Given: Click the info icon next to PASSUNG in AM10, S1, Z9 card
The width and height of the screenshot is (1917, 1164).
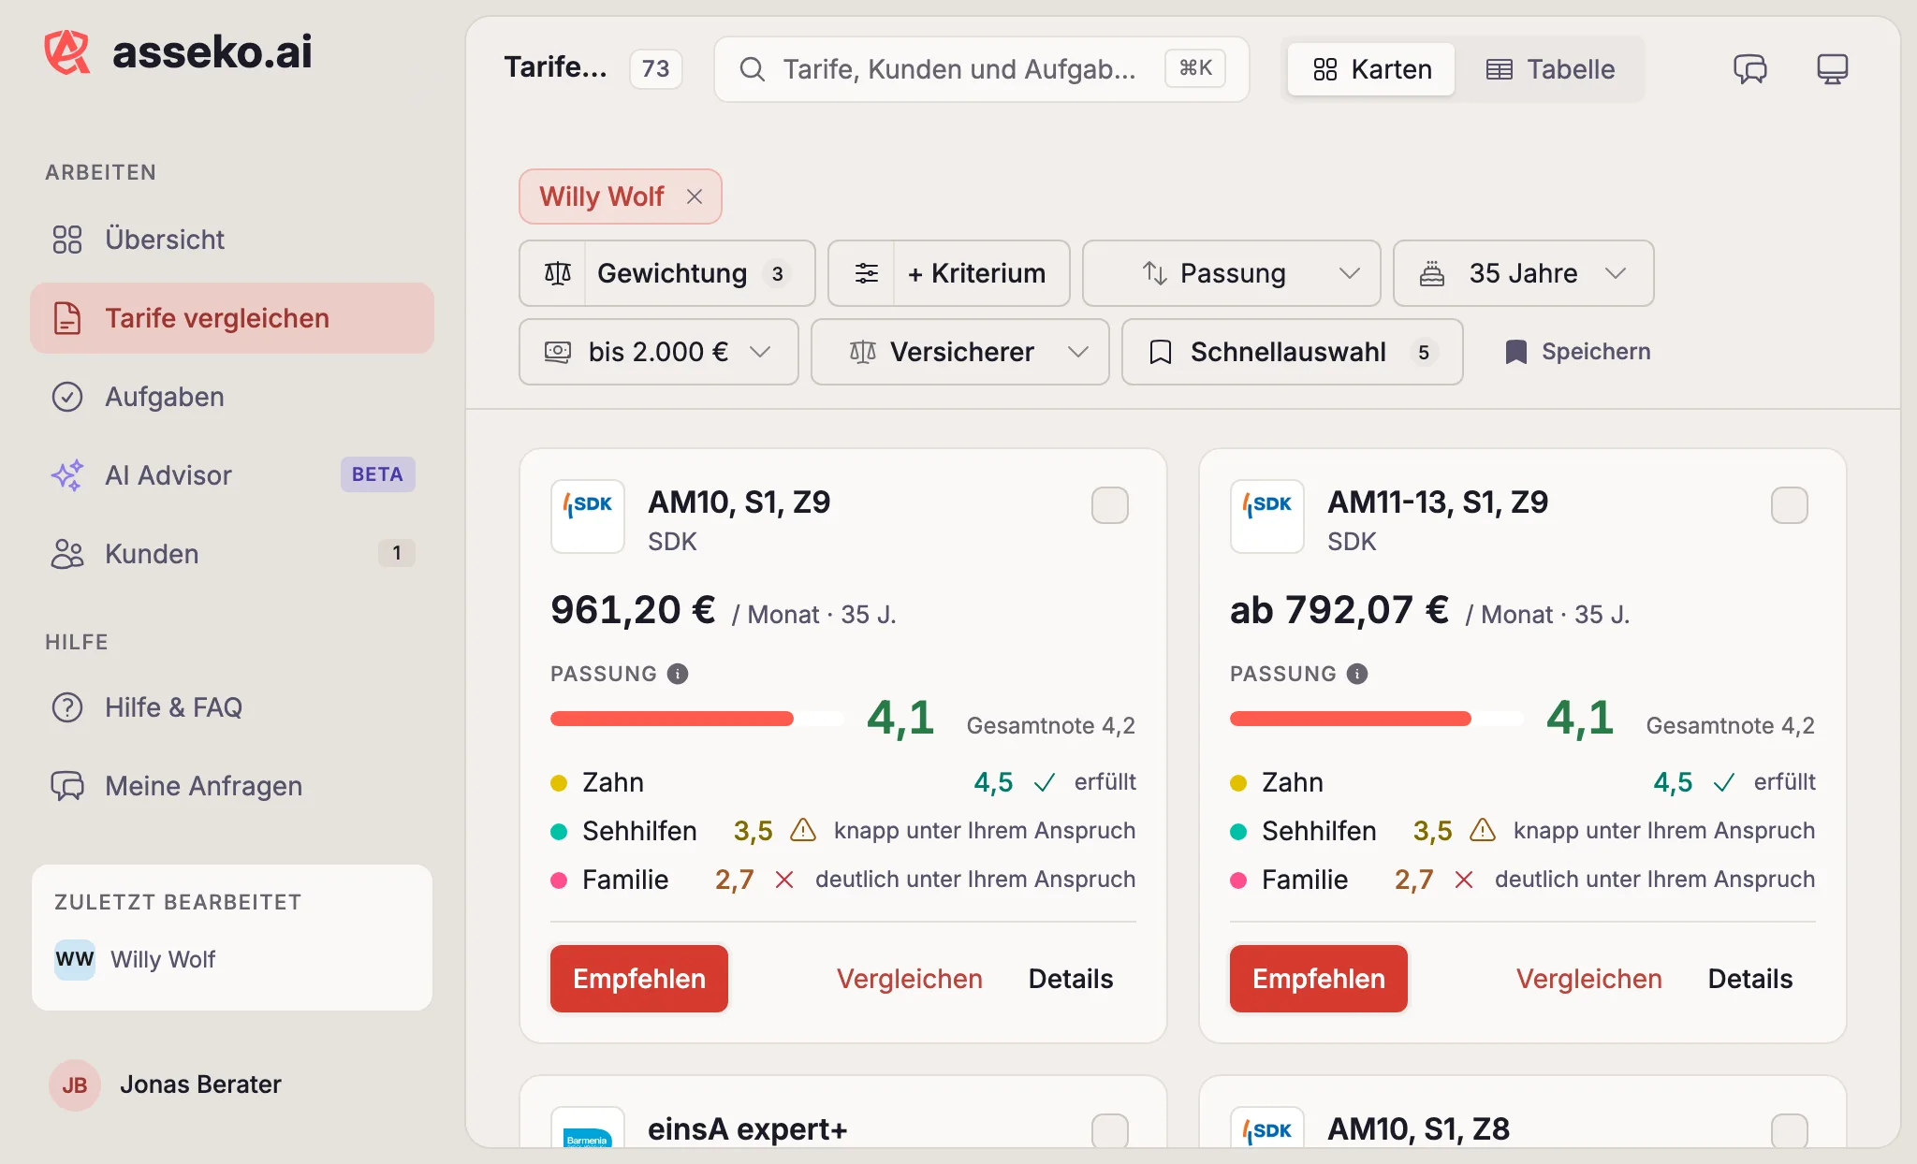Looking at the screenshot, I should click(x=678, y=674).
